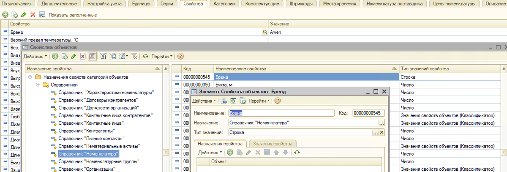Add by copying in the Свойства объектов toolbar
This screenshot has width=507, height=172.
tap(65, 56)
